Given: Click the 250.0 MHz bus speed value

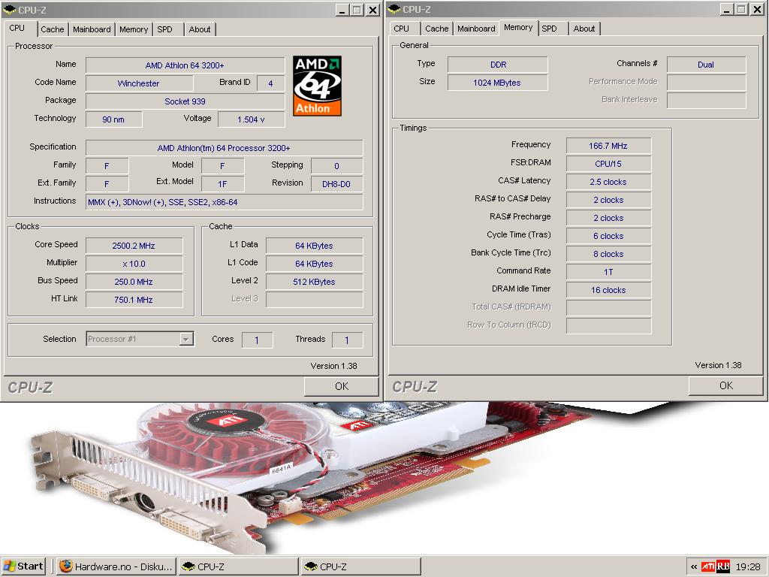Looking at the screenshot, I should [134, 282].
